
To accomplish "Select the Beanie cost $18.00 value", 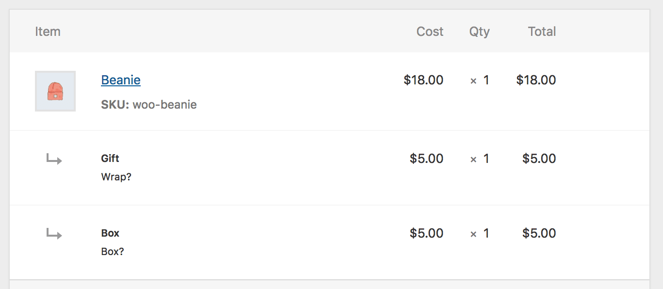I will coord(423,80).
